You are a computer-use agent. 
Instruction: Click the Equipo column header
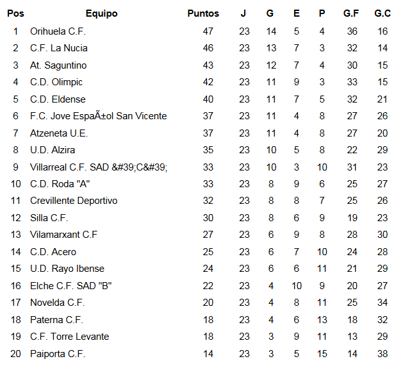[x=101, y=13]
